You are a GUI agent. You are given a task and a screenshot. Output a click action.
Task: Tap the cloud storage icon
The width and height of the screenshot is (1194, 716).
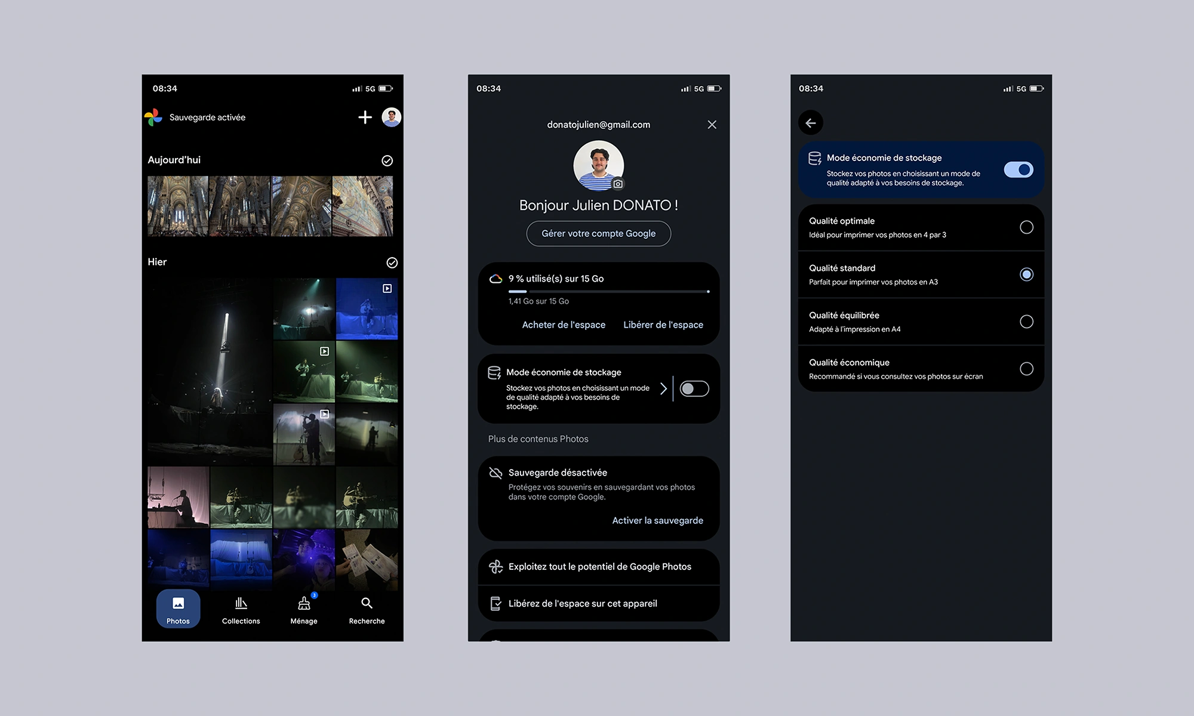pyautogui.click(x=496, y=279)
